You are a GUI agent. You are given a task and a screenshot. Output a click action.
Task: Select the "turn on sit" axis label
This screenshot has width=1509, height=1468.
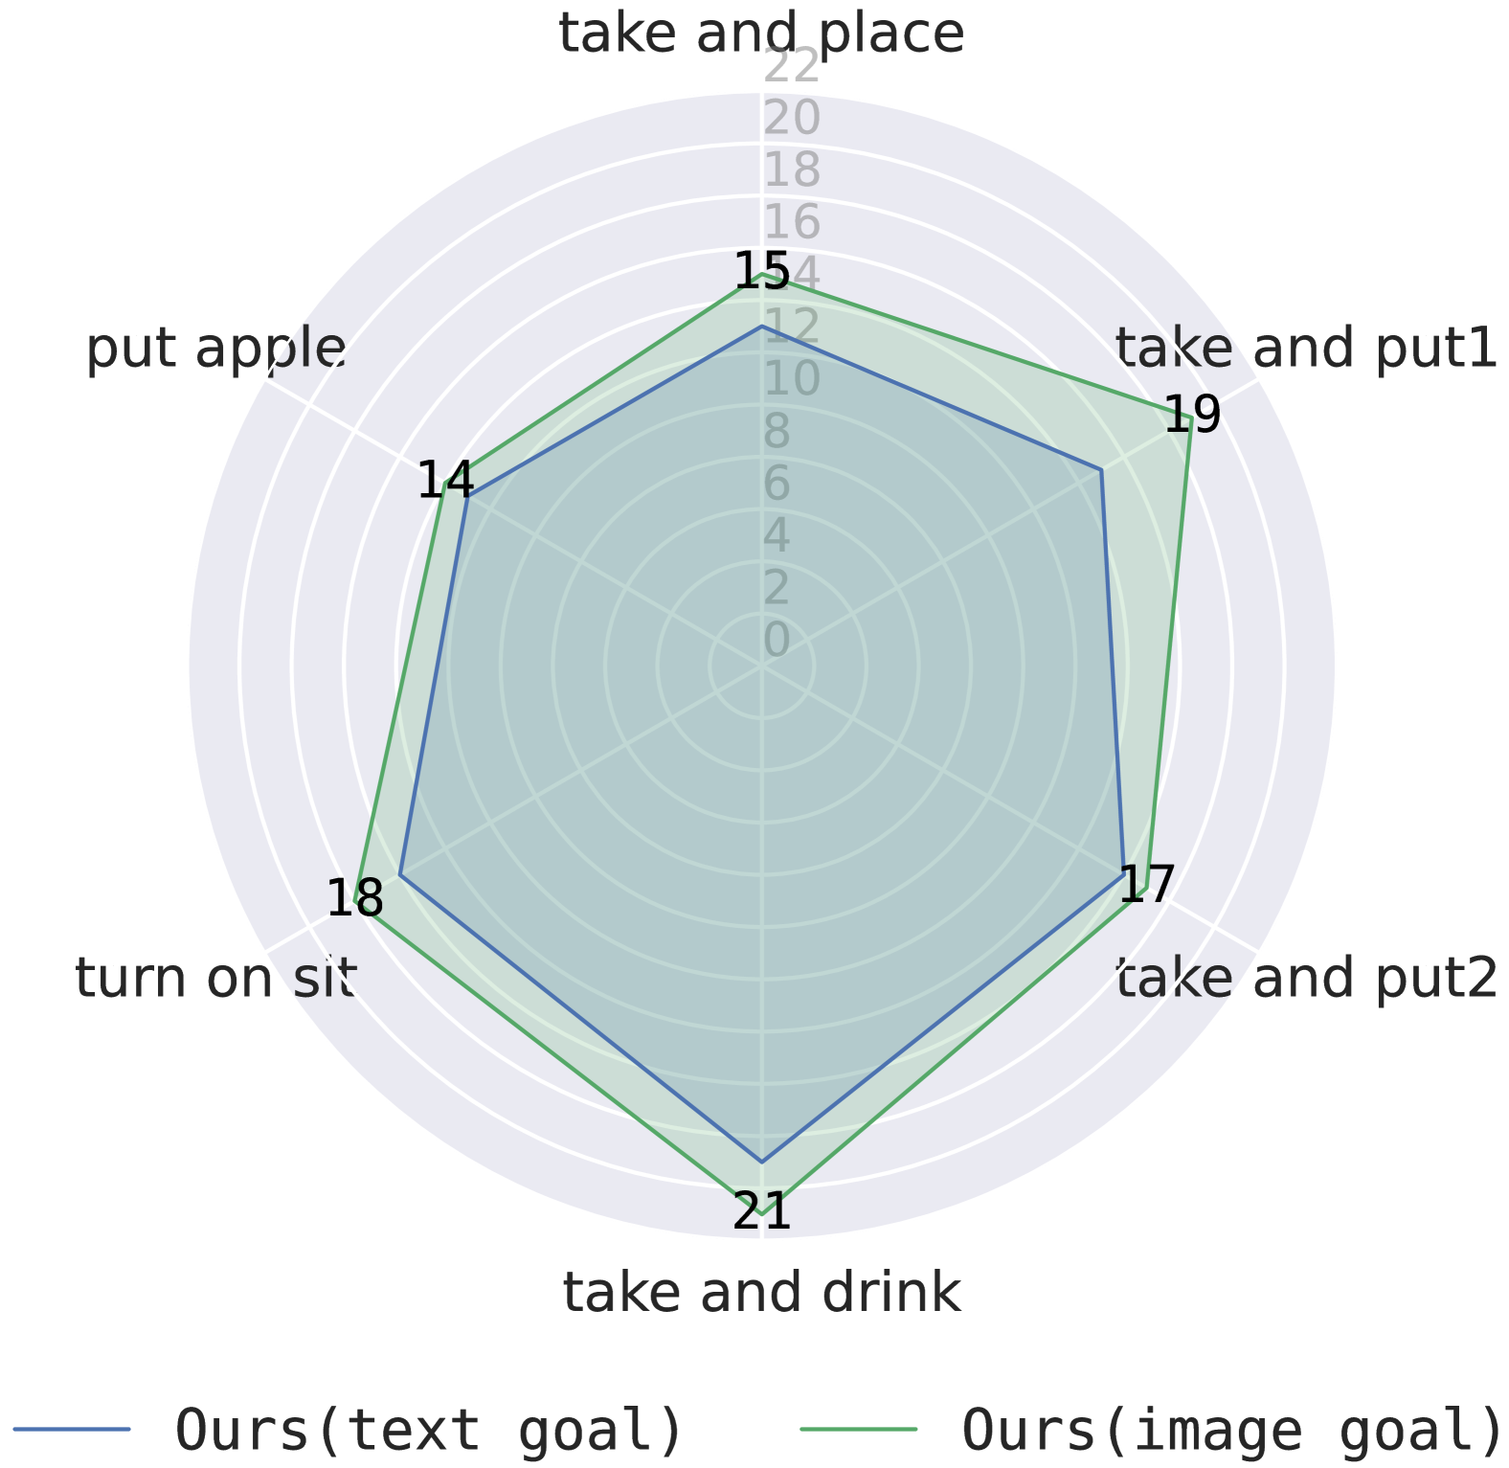click(x=215, y=979)
